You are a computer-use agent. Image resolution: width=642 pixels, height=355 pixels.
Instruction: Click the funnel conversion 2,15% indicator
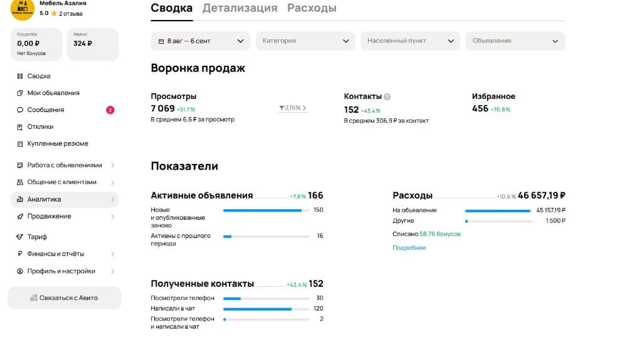(x=293, y=108)
